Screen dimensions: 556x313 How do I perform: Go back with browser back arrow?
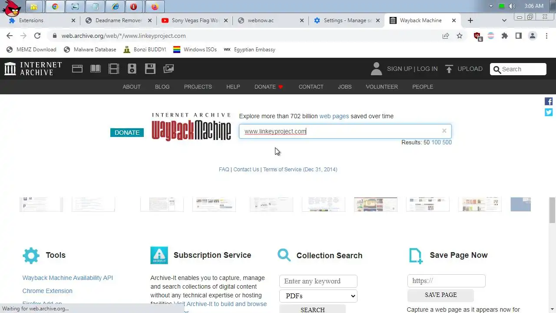[10, 36]
